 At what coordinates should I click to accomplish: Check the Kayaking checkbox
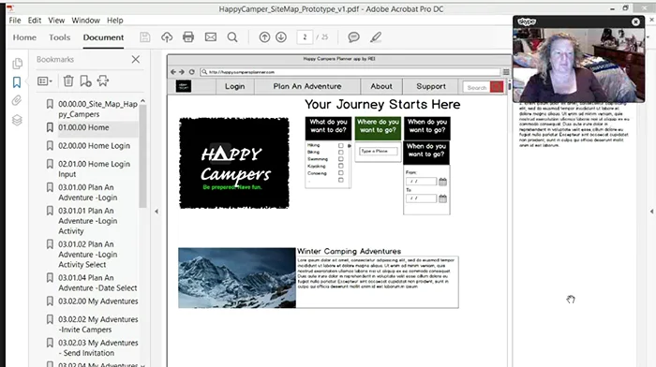click(x=340, y=166)
